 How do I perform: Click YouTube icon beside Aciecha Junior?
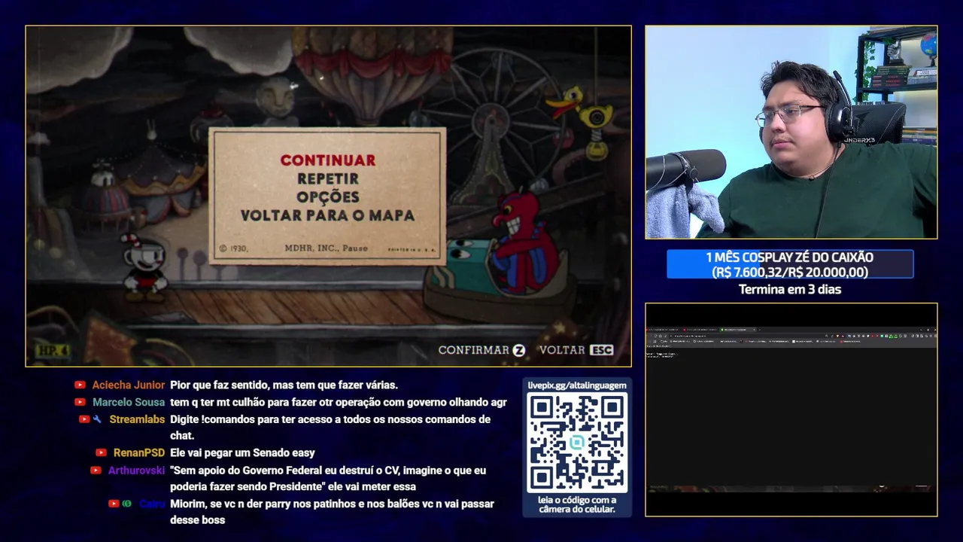tap(80, 385)
